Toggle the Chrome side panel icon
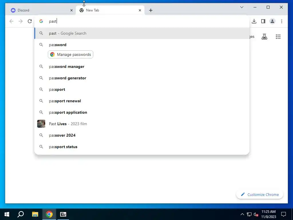The width and height of the screenshot is (293, 220). (263, 21)
